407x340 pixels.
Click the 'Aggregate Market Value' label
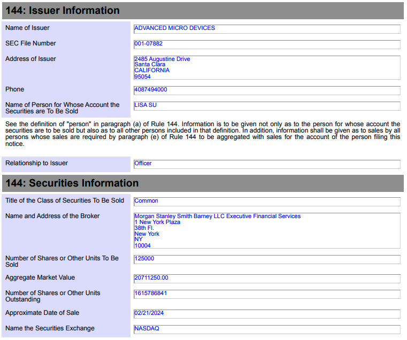coord(40,277)
